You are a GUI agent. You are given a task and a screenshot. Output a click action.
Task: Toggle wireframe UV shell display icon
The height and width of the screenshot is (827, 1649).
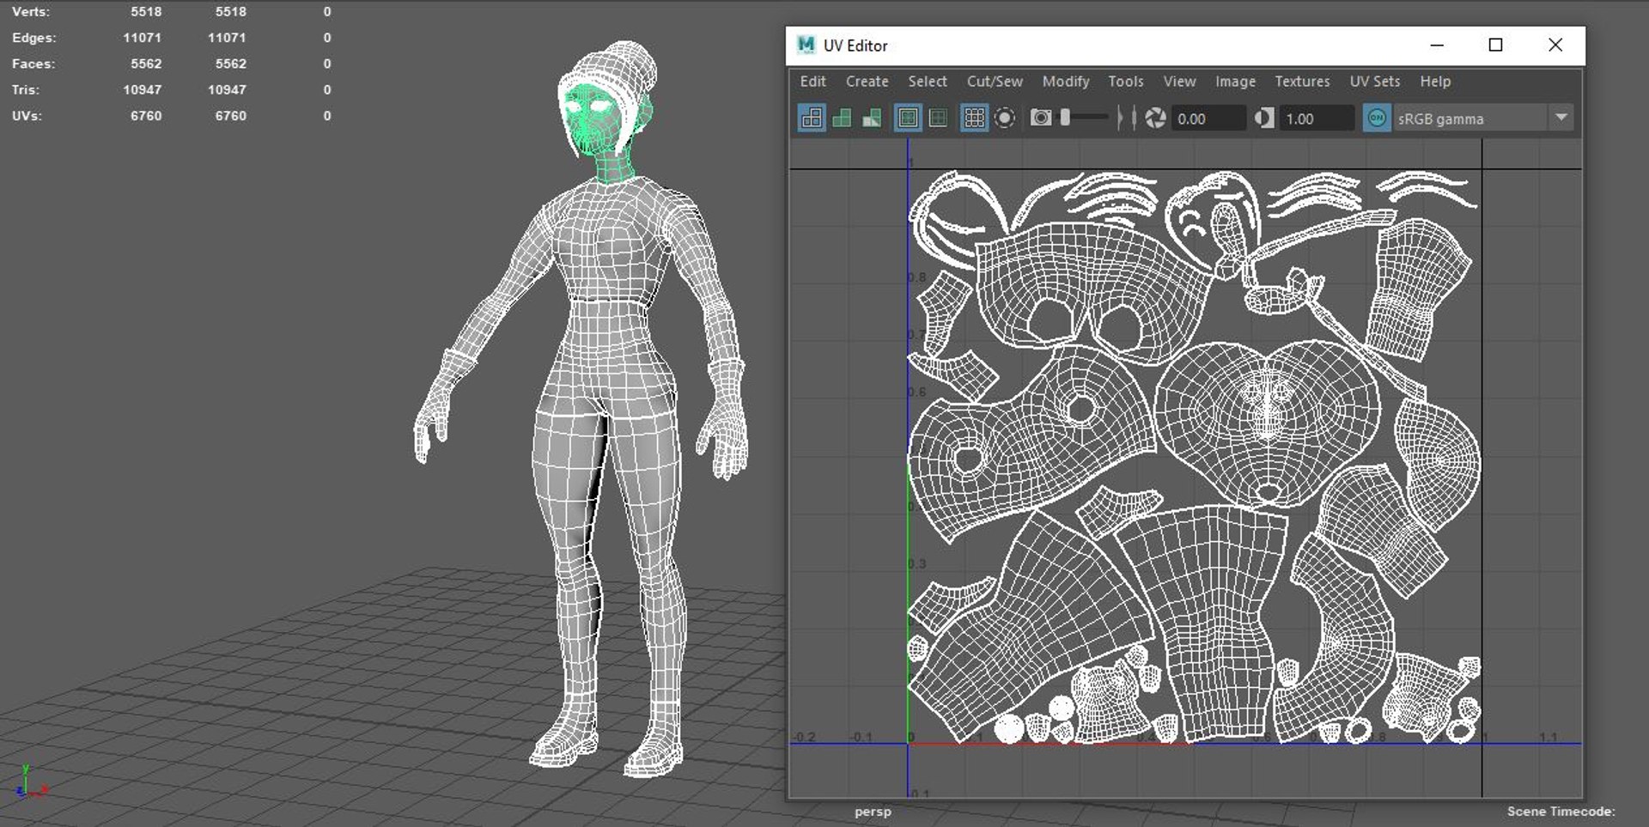pos(812,118)
